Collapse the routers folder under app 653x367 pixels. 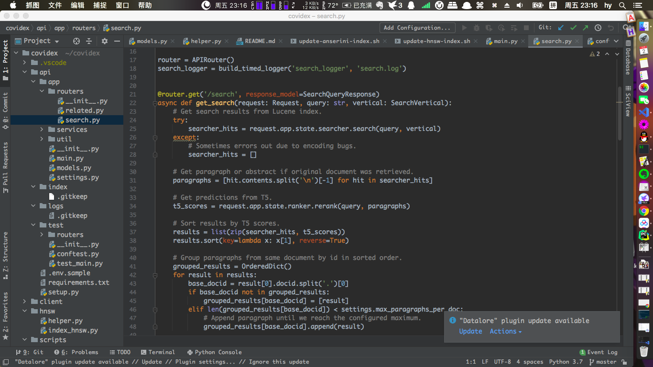42,91
